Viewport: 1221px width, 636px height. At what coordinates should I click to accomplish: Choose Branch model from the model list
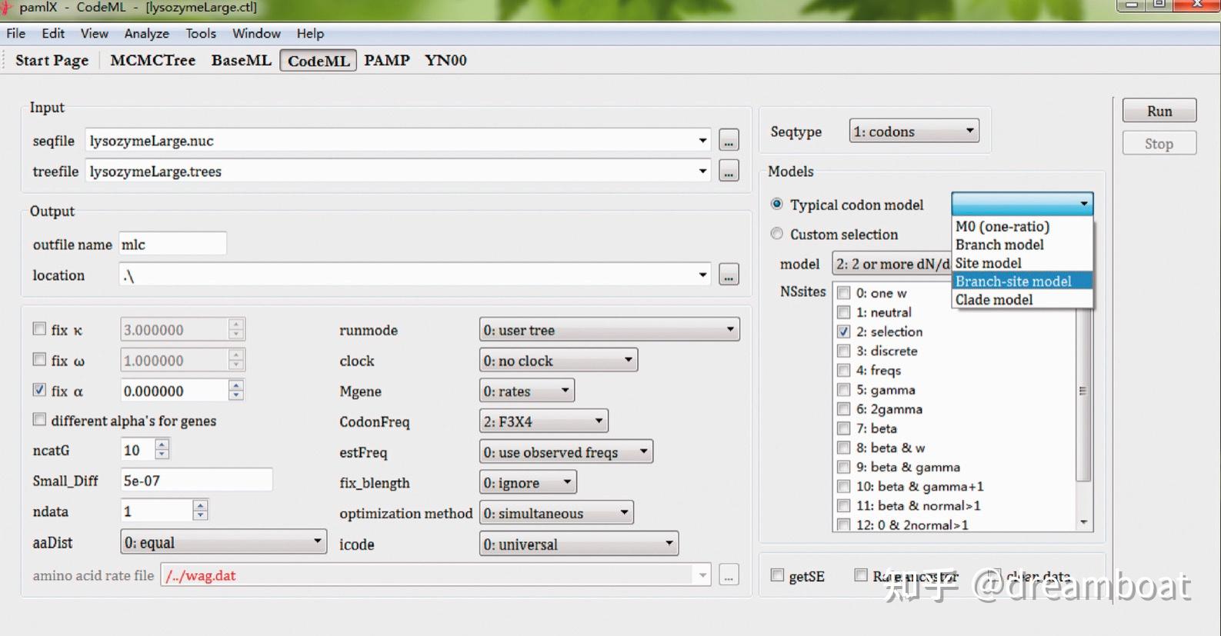pyautogui.click(x=1022, y=245)
